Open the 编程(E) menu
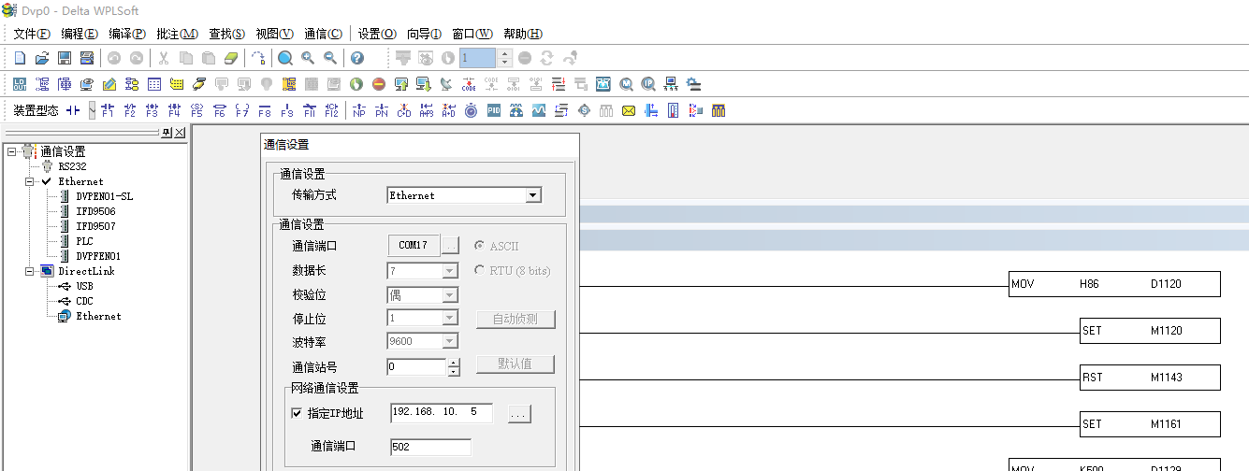This screenshot has width=1249, height=471. [80, 34]
